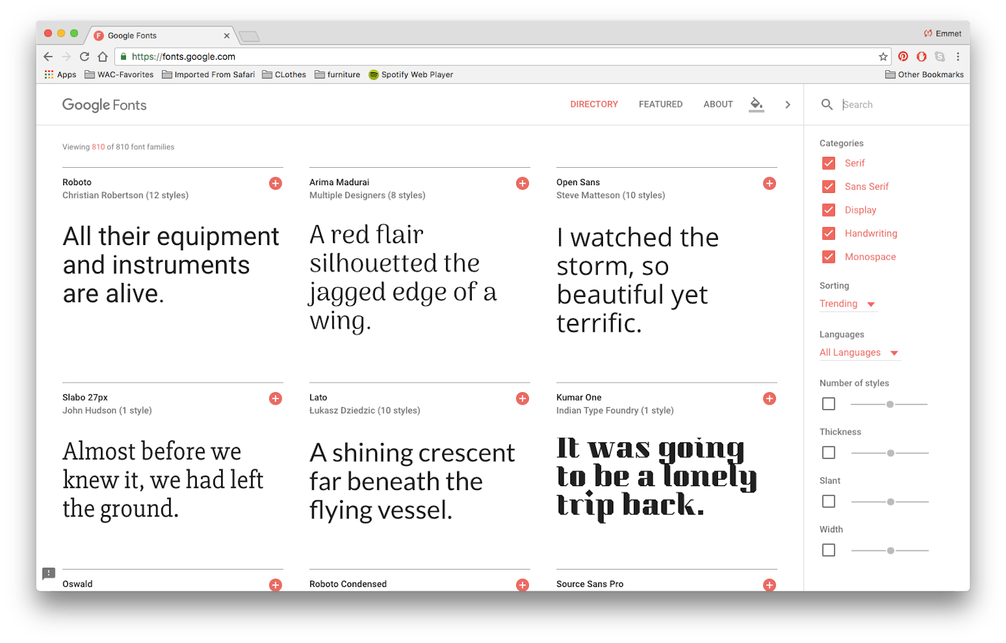Click the feedback icon at bottom left
The width and height of the screenshot is (1006, 643).
pyautogui.click(x=49, y=573)
